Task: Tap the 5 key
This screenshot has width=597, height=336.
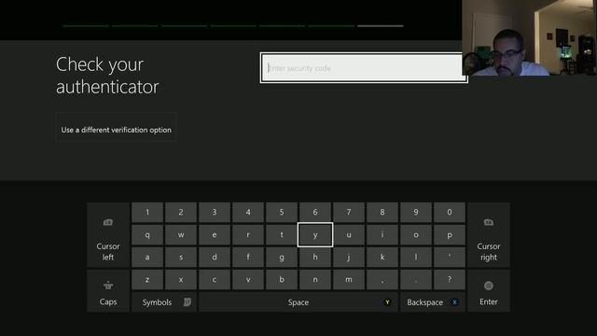Action: 282,212
